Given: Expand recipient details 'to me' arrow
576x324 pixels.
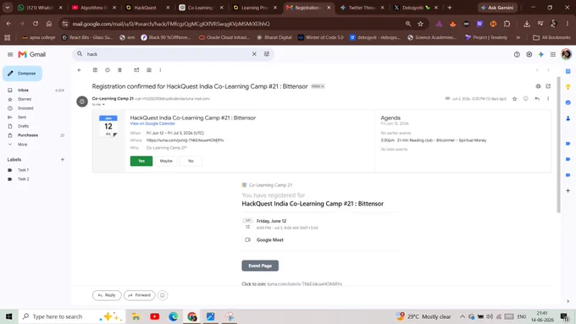Looking at the screenshot, I should click(x=103, y=105).
